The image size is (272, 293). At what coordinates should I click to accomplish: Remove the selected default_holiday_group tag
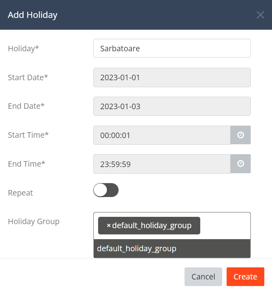point(109,226)
